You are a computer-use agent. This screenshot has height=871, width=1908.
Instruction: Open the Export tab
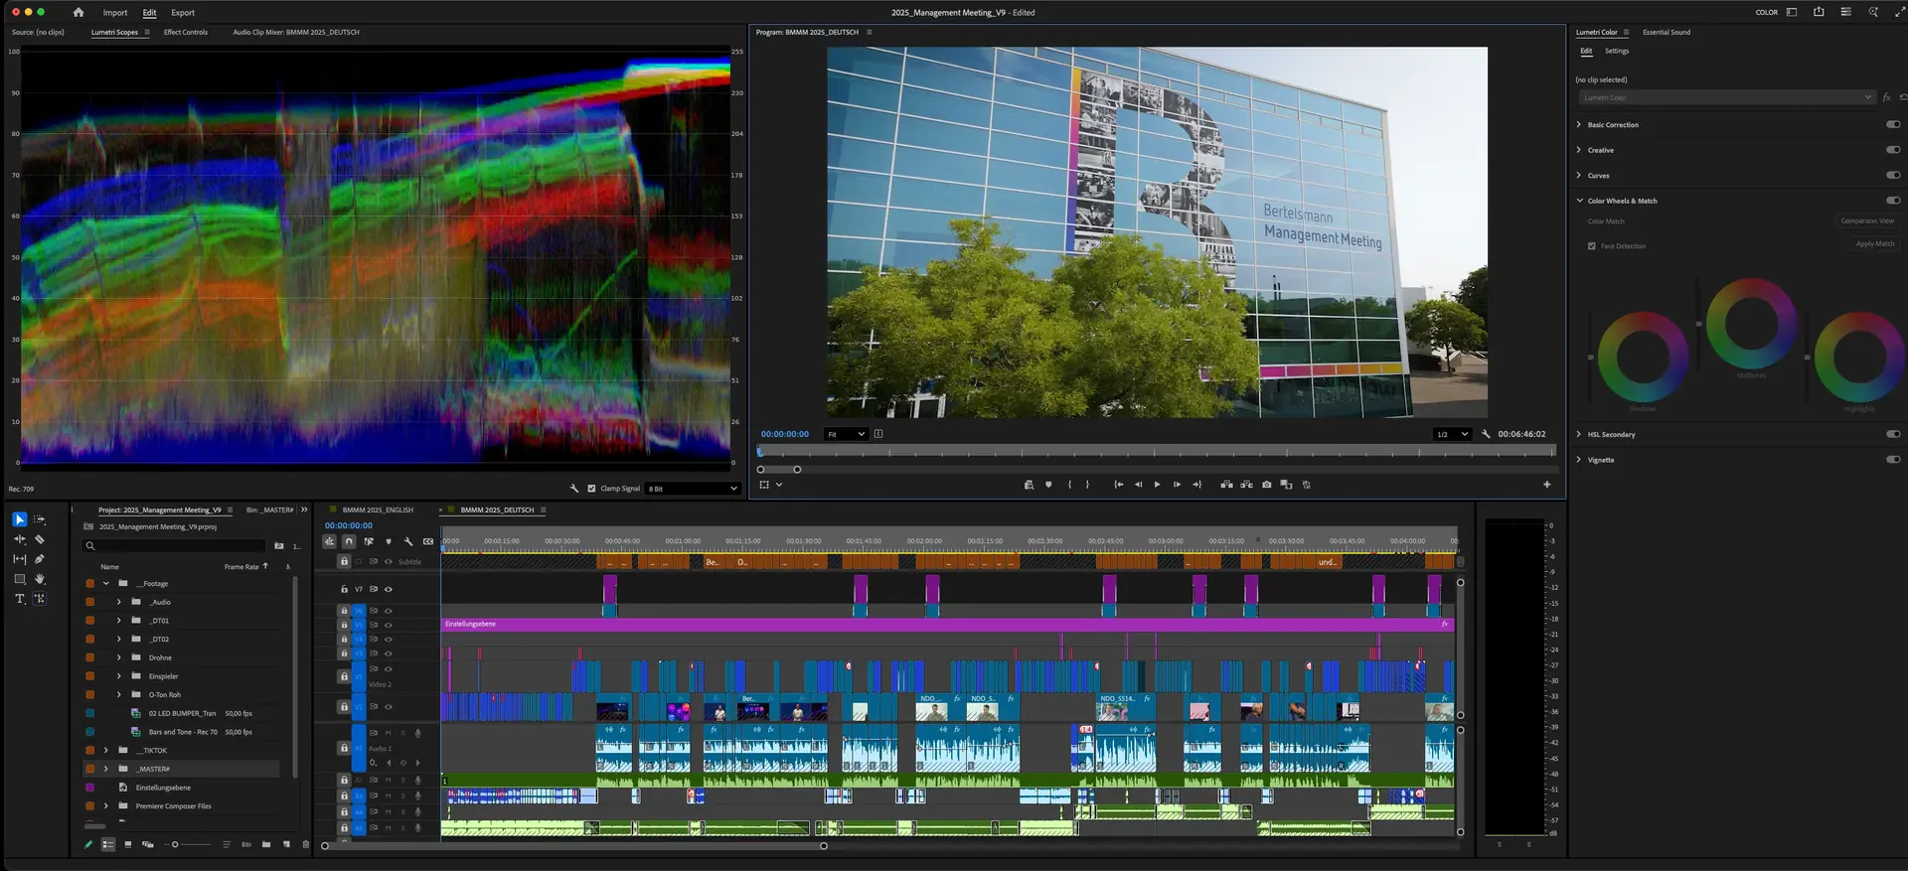coord(183,13)
